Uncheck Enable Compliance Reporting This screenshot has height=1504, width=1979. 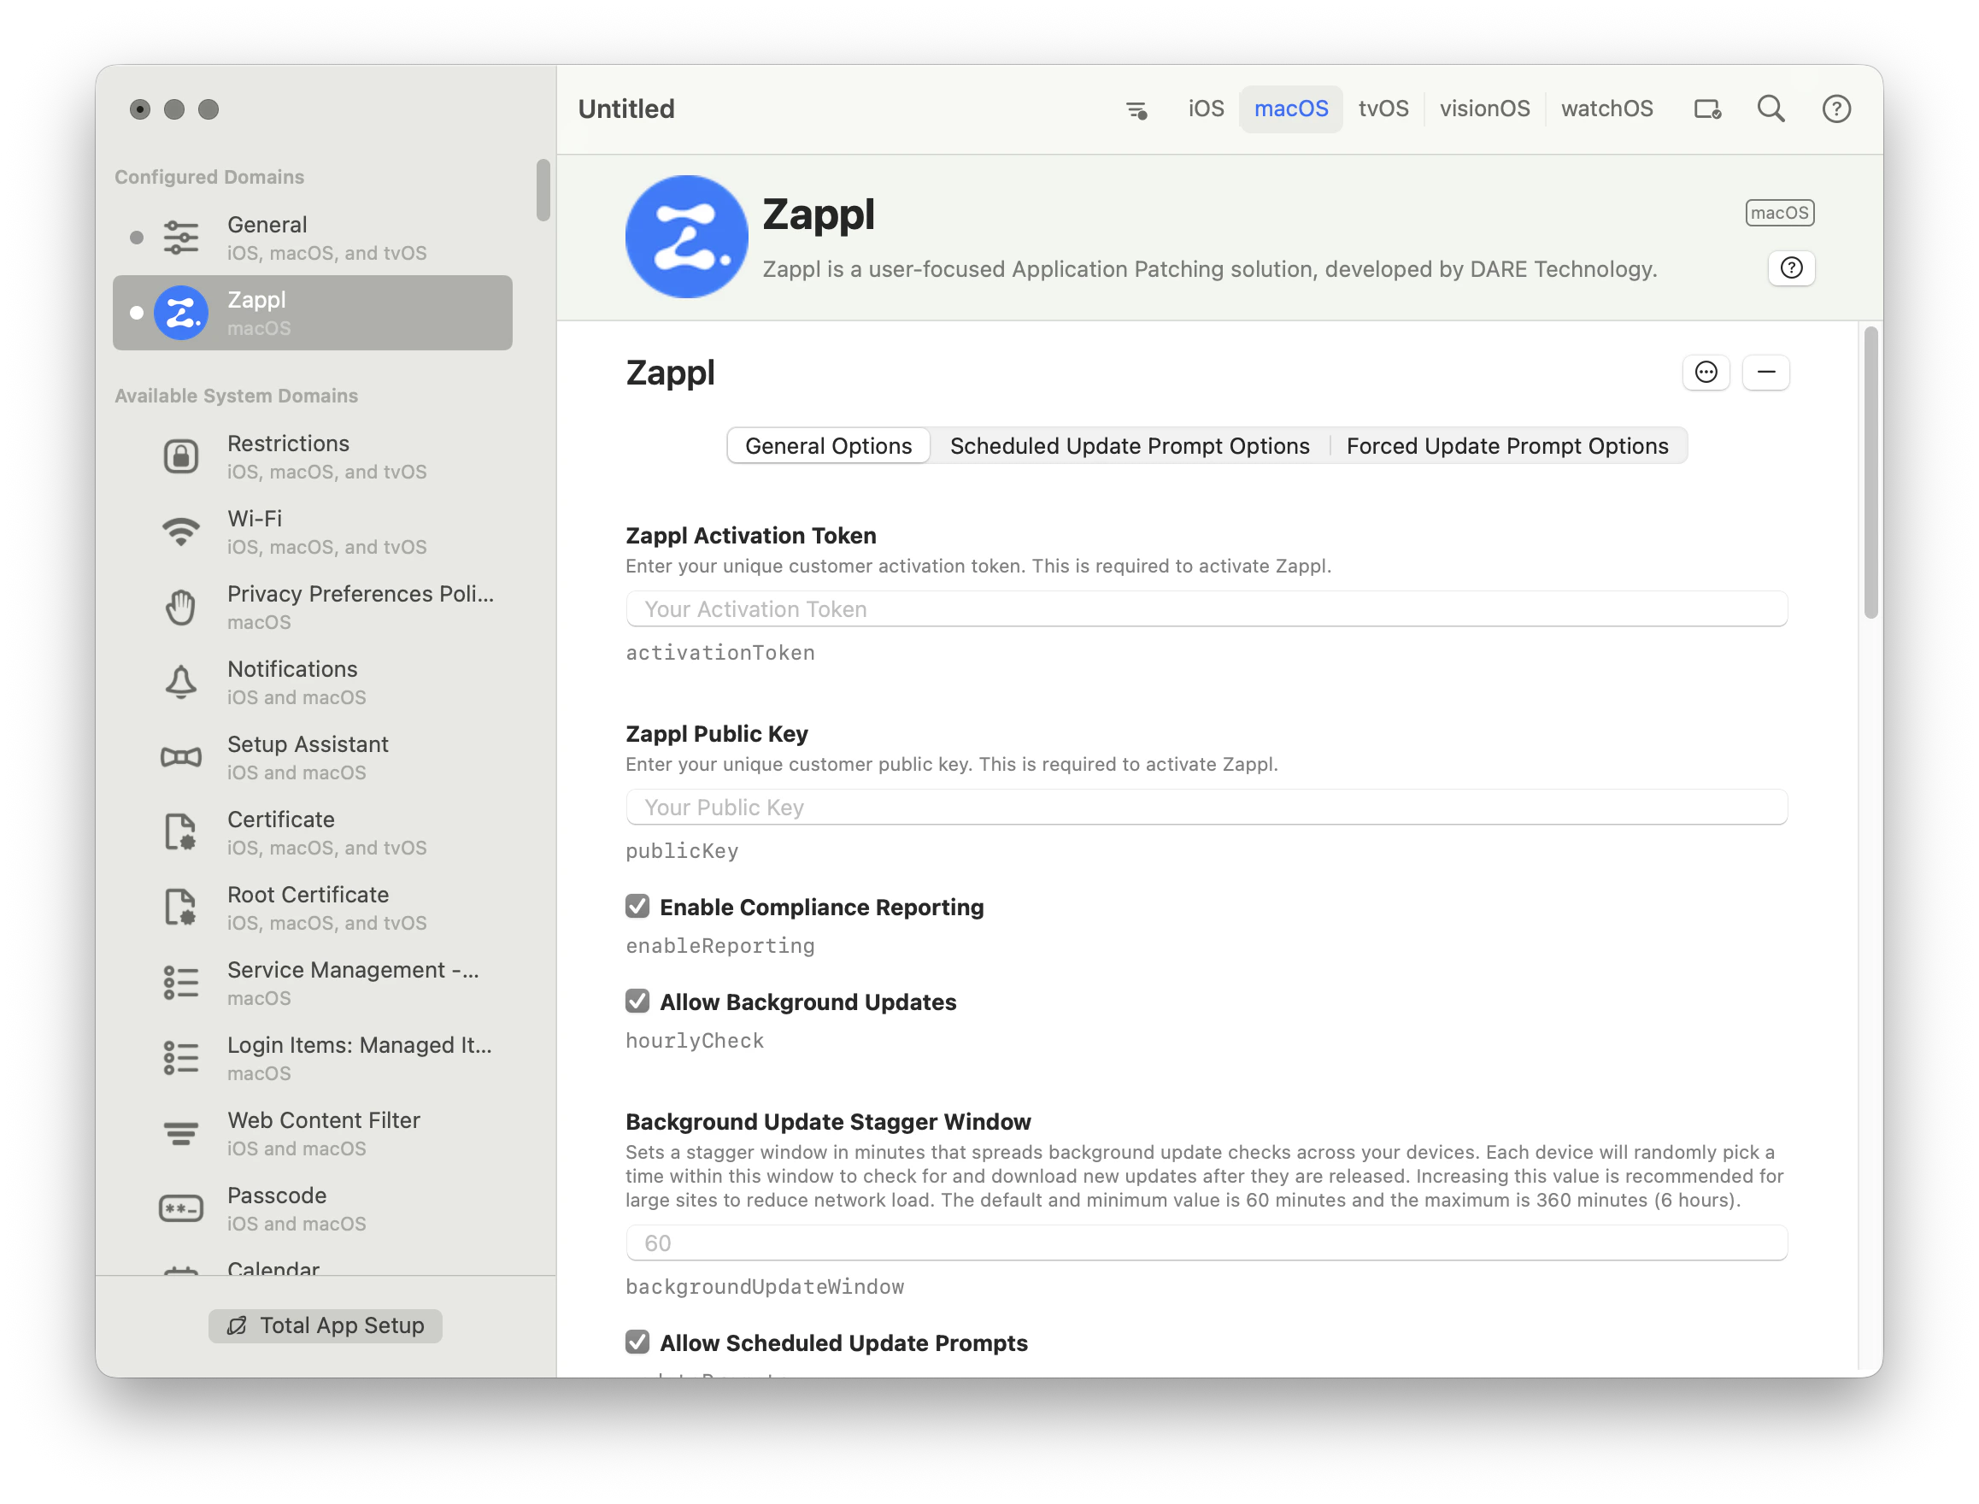click(637, 907)
